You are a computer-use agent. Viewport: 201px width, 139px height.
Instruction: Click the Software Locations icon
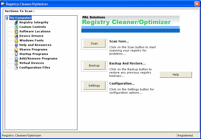click(16, 31)
